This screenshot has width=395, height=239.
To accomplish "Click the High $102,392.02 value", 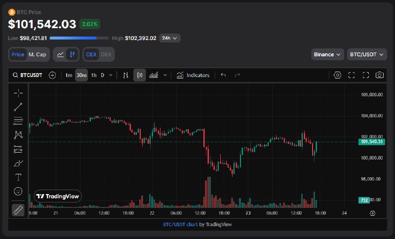I will pos(141,38).
